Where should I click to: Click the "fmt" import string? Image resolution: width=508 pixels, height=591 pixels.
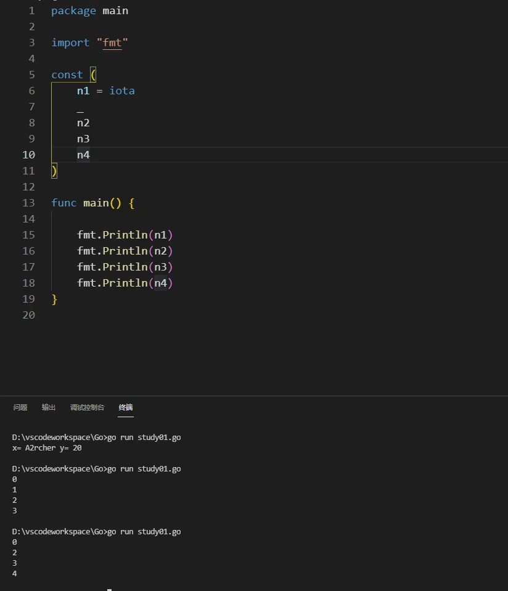[x=112, y=43]
